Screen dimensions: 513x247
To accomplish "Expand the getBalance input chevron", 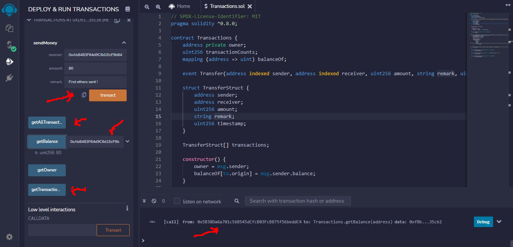I will 127,141.
